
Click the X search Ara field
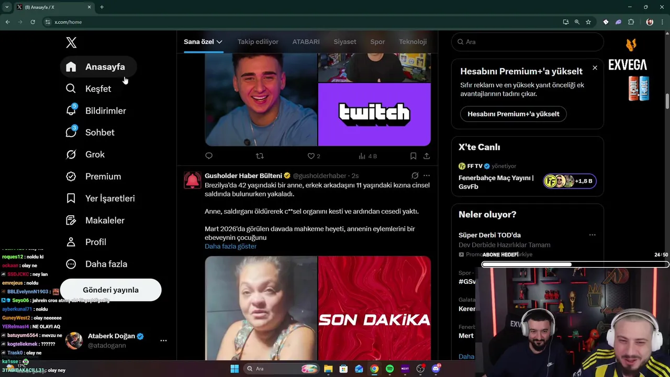coord(528,42)
